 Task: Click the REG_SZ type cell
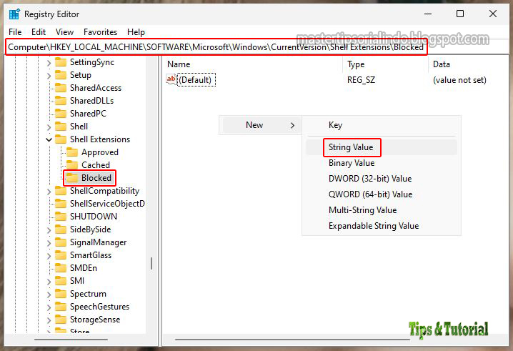(362, 80)
